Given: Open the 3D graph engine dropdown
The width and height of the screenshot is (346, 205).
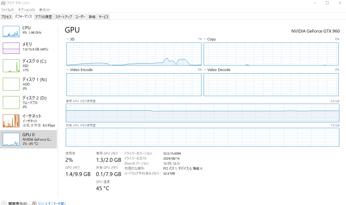Looking at the screenshot, I should pyautogui.click(x=68, y=39).
